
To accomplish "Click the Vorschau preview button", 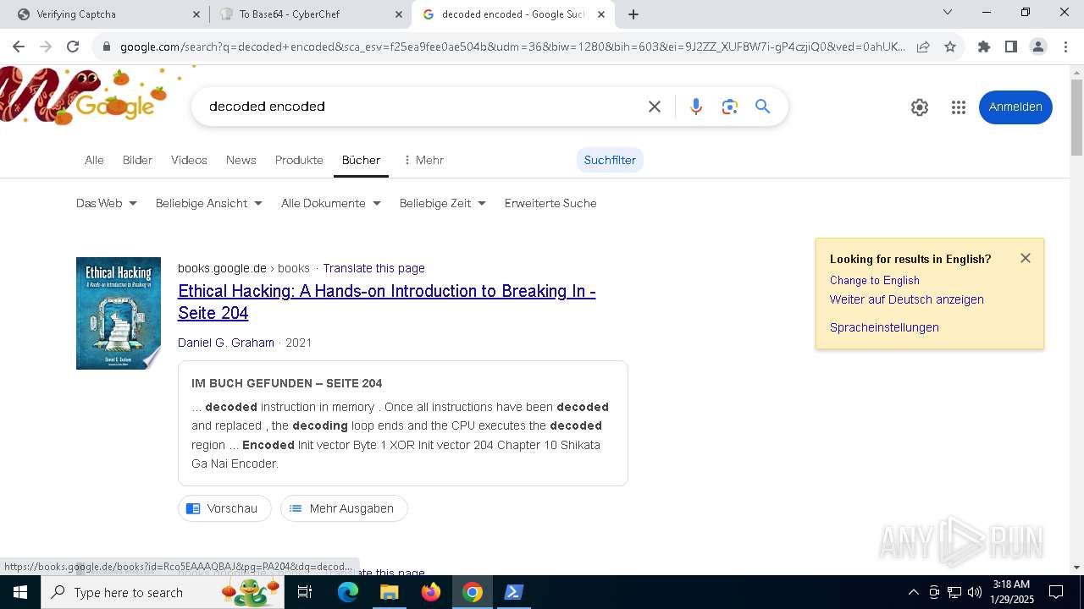I will (x=224, y=508).
